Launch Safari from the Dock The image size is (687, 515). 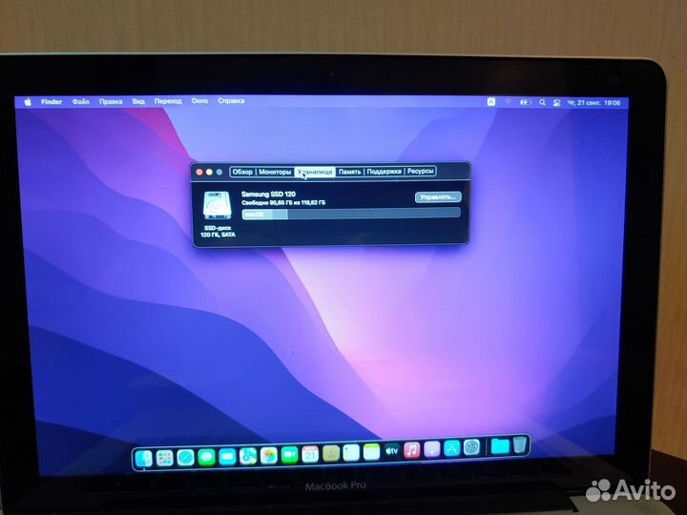(x=185, y=458)
